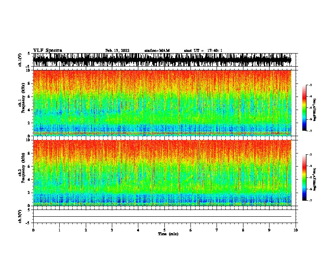
Task: Click the 6 kHz tick label of ch.2 spectrogram
Action: coord(29,166)
